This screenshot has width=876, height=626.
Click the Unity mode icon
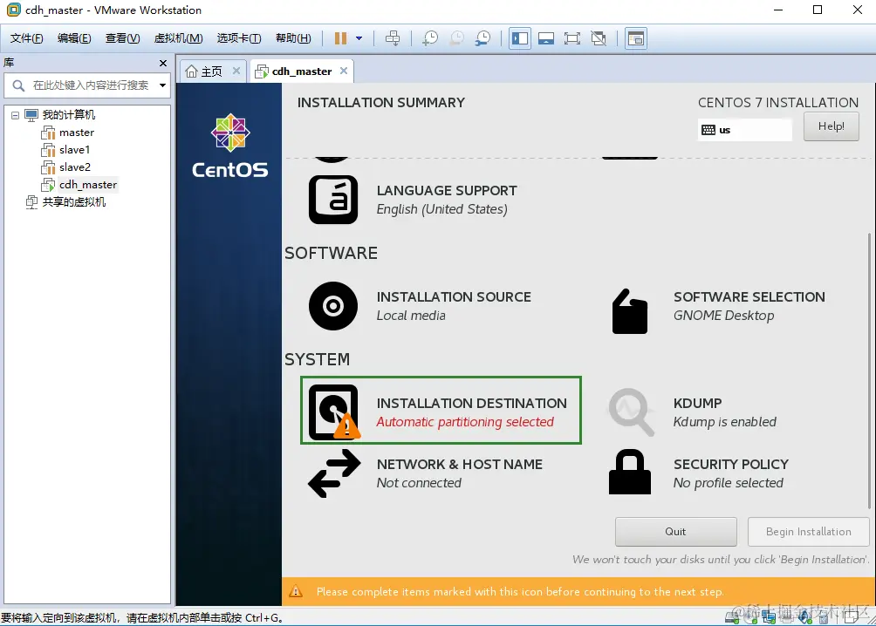599,38
